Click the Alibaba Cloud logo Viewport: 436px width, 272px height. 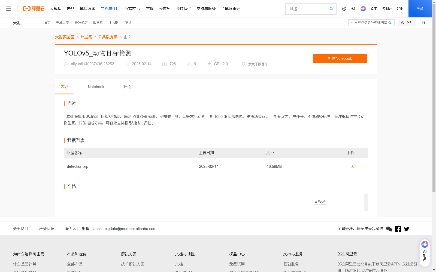[x=33, y=8]
